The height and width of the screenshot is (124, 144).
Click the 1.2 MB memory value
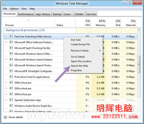101,77
